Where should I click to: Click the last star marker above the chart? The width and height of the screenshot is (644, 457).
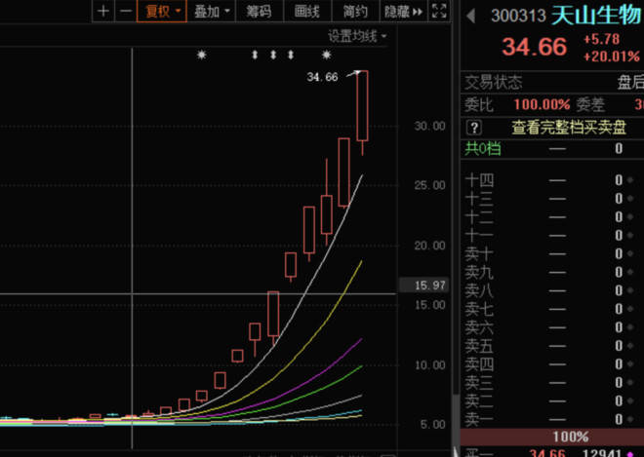[x=326, y=56]
